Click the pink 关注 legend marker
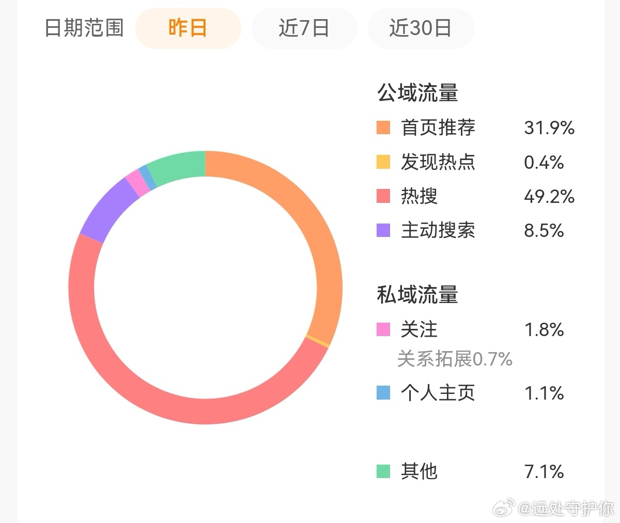 (x=383, y=329)
